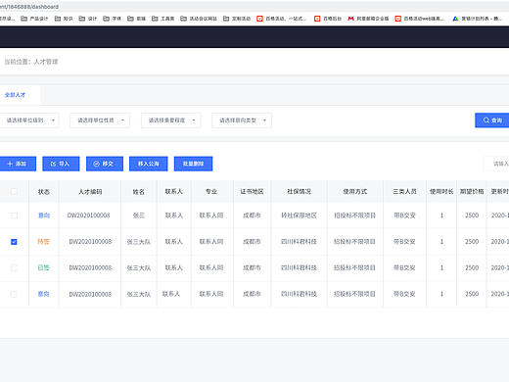The height and width of the screenshot is (382, 509).
Task: Click the green 已签 status label
Action: coord(44,267)
